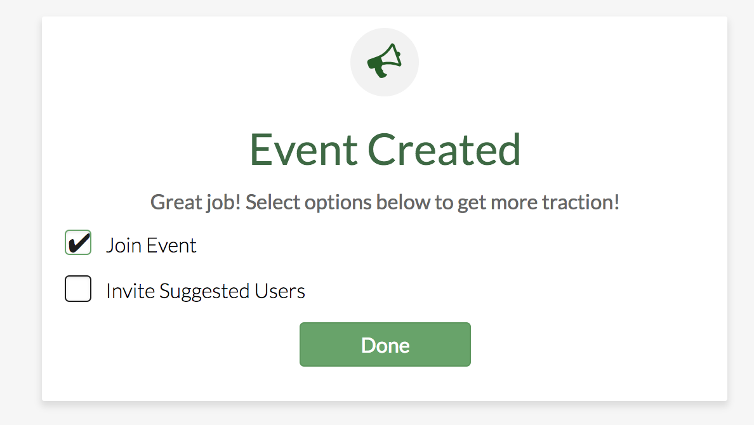Screen dimensions: 754x425
Task: Click the word "Users" in the invite option
Action: 280,291
